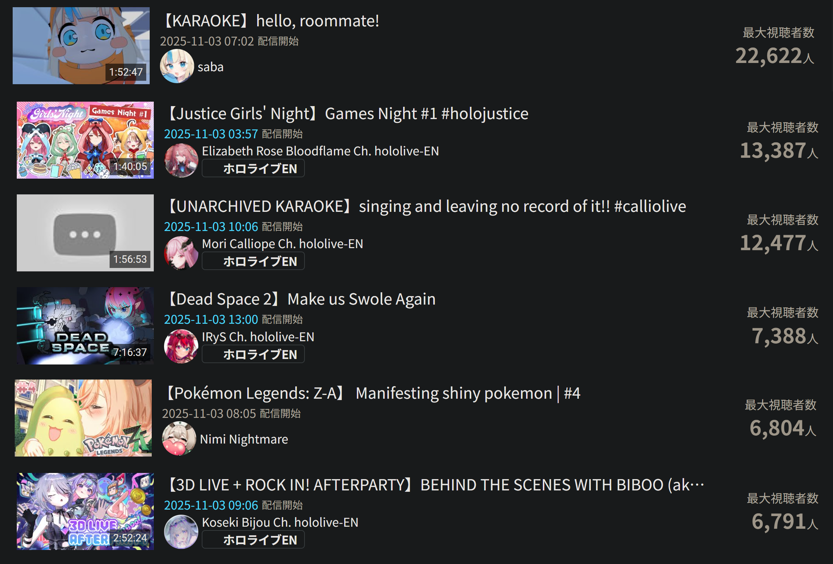Open UNARCHIVED KARAOKE stream title link
Screen dimensions: 833x564
425,207
